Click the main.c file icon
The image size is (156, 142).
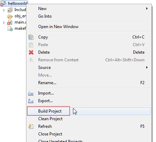tap(10, 23)
